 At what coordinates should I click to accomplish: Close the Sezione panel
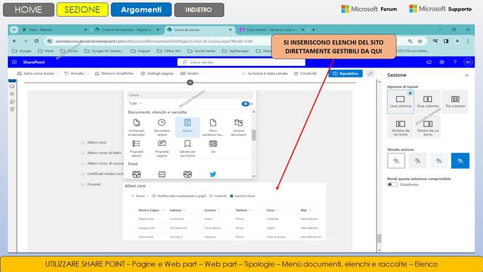(467, 75)
